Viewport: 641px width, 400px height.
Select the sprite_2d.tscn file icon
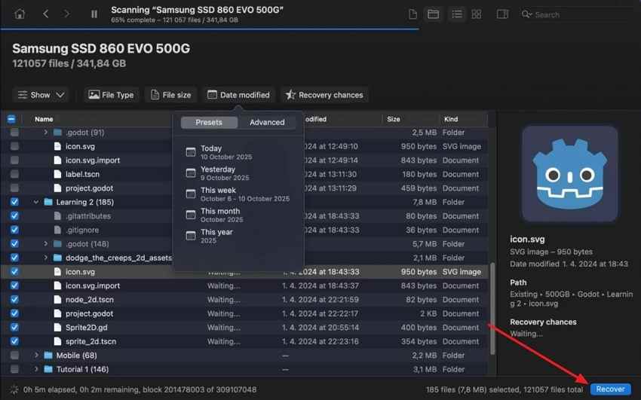click(x=57, y=341)
